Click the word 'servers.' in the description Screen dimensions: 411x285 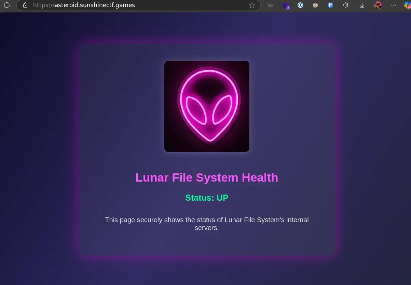(x=207, y=228)
